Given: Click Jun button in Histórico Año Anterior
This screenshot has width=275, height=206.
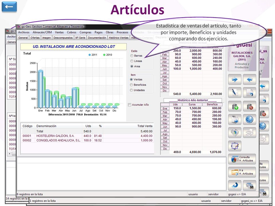Looking at the screenshot, I should [165, 127].
